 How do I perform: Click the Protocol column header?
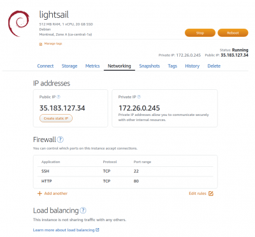click(110, 162)
